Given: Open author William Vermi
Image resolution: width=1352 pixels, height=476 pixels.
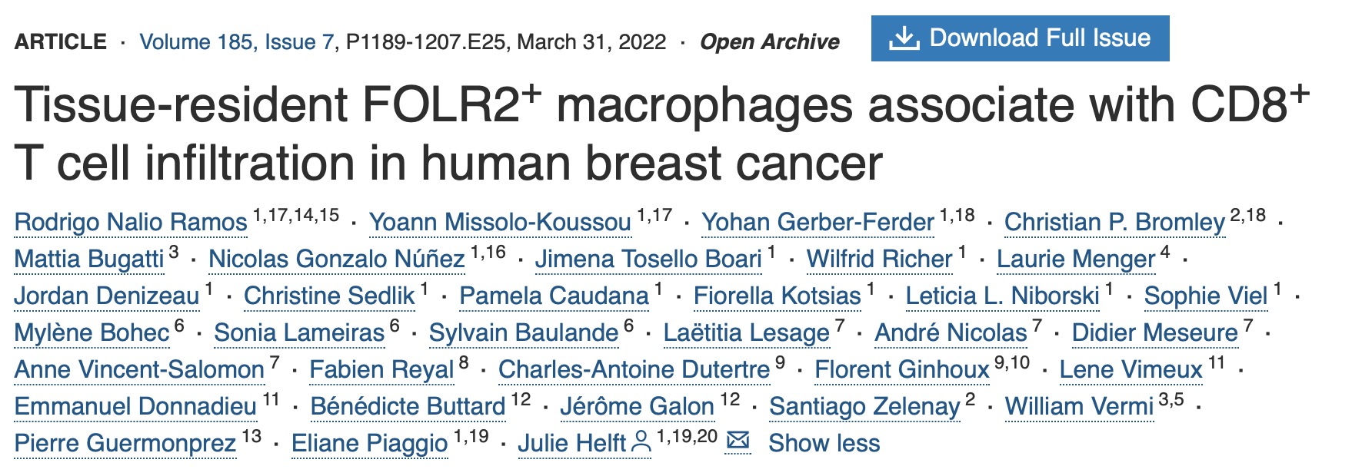Looking at the screenshot, I should pos(1079,406).
